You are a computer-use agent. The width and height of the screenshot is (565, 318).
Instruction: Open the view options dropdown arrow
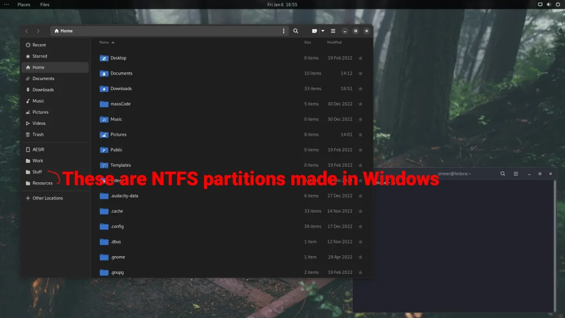(323, 31)
